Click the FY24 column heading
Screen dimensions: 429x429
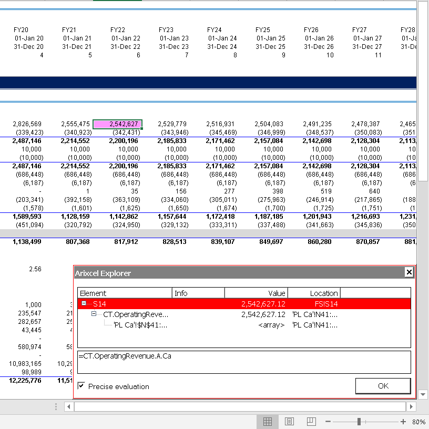pyautogui.click(x=214, y=30)
